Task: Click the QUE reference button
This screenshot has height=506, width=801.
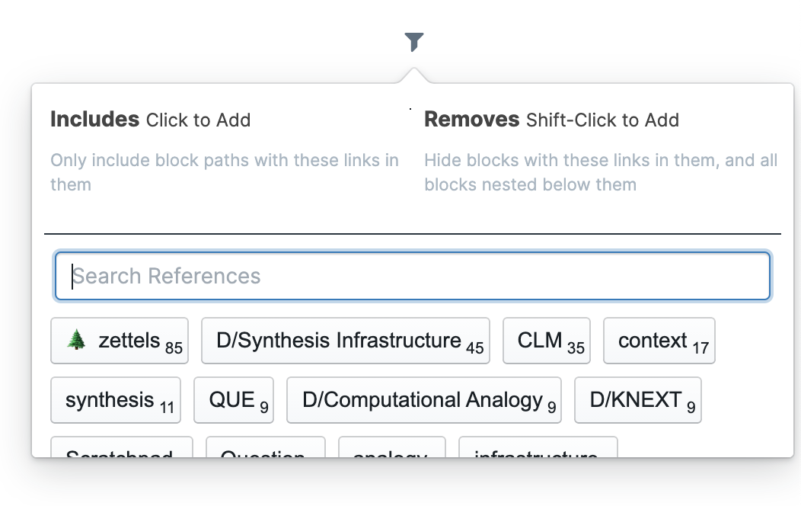Action: click(x=234, y=400)
